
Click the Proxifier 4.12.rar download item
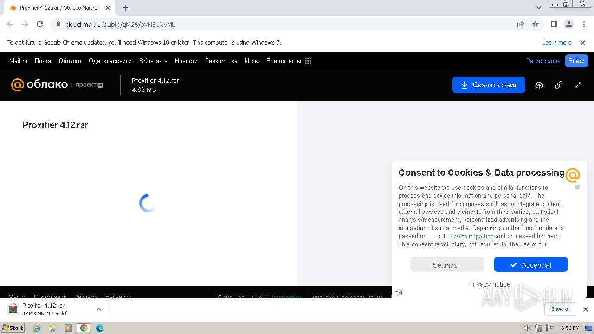[x=45, y=309]
